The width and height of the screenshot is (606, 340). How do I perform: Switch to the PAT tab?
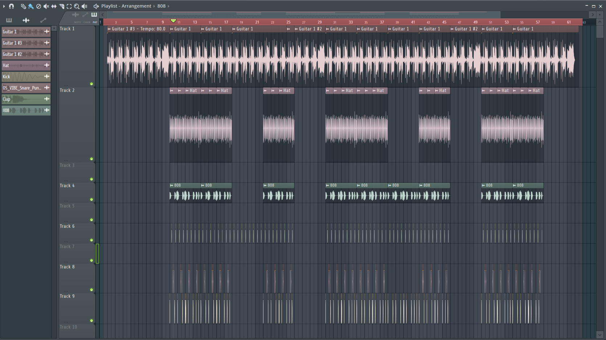[95, 22]
